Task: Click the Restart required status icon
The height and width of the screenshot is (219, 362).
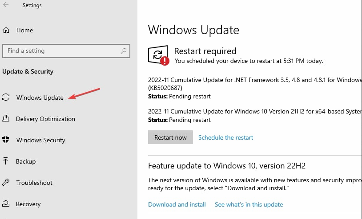Action: click(x=159, y=56)
